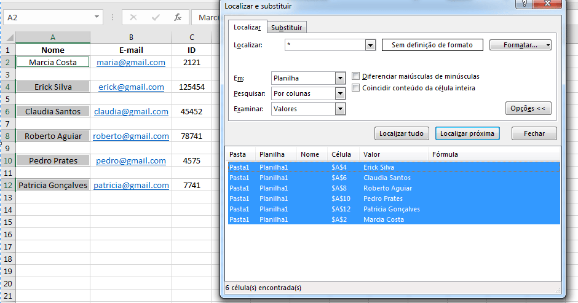Open the maria@gmail.com email link
Screen dimensions: 578x303
tap(131, 62)
